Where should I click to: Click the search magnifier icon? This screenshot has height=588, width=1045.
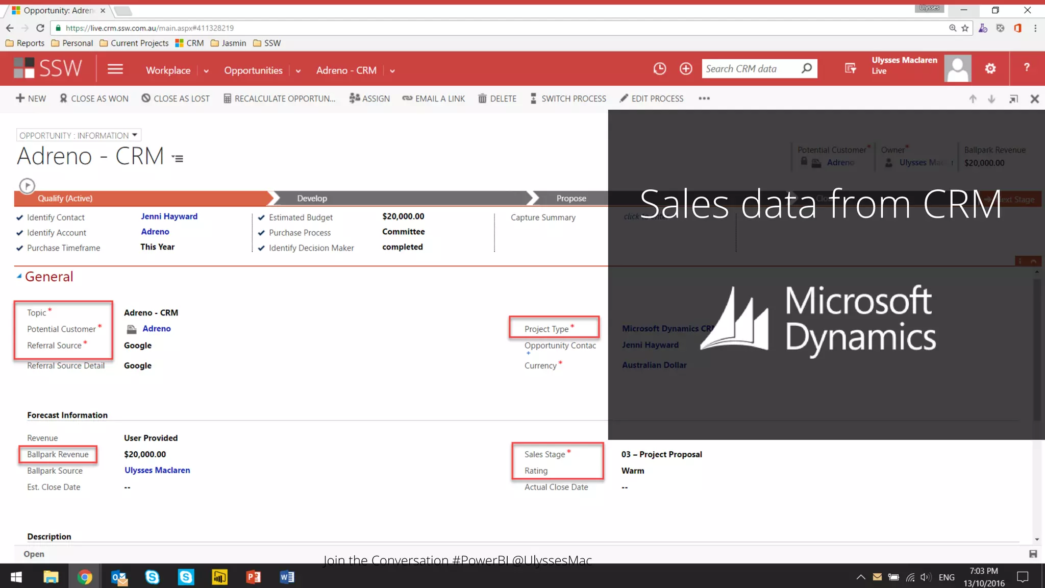(x=807, y=68)
